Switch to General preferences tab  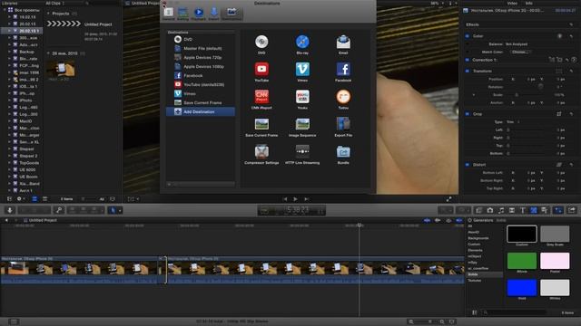pos(168,14)
